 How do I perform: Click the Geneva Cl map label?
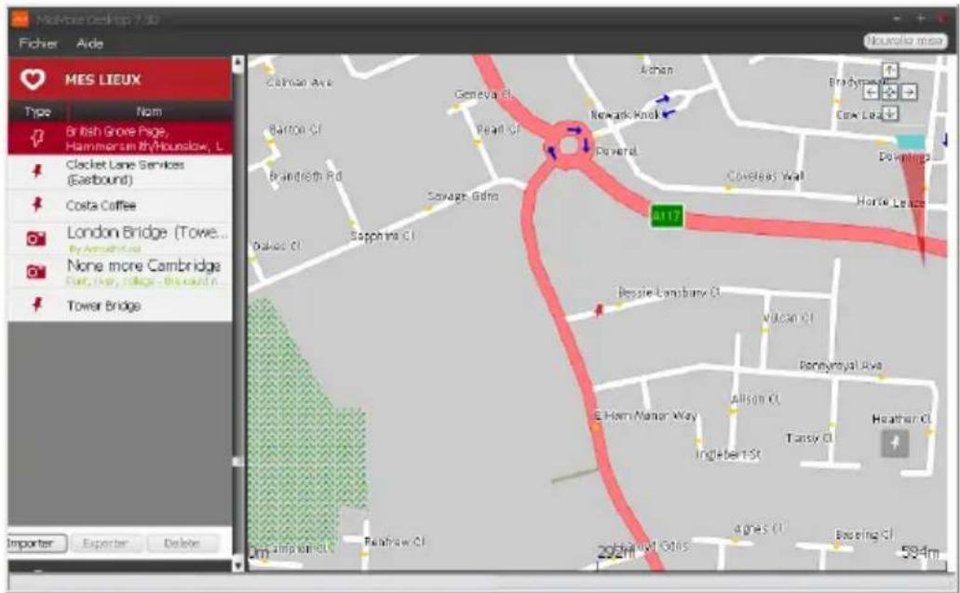(x=483, y=94)
